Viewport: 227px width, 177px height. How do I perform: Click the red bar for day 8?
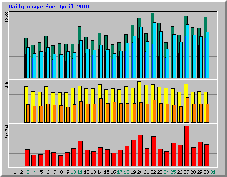[60, 161]
